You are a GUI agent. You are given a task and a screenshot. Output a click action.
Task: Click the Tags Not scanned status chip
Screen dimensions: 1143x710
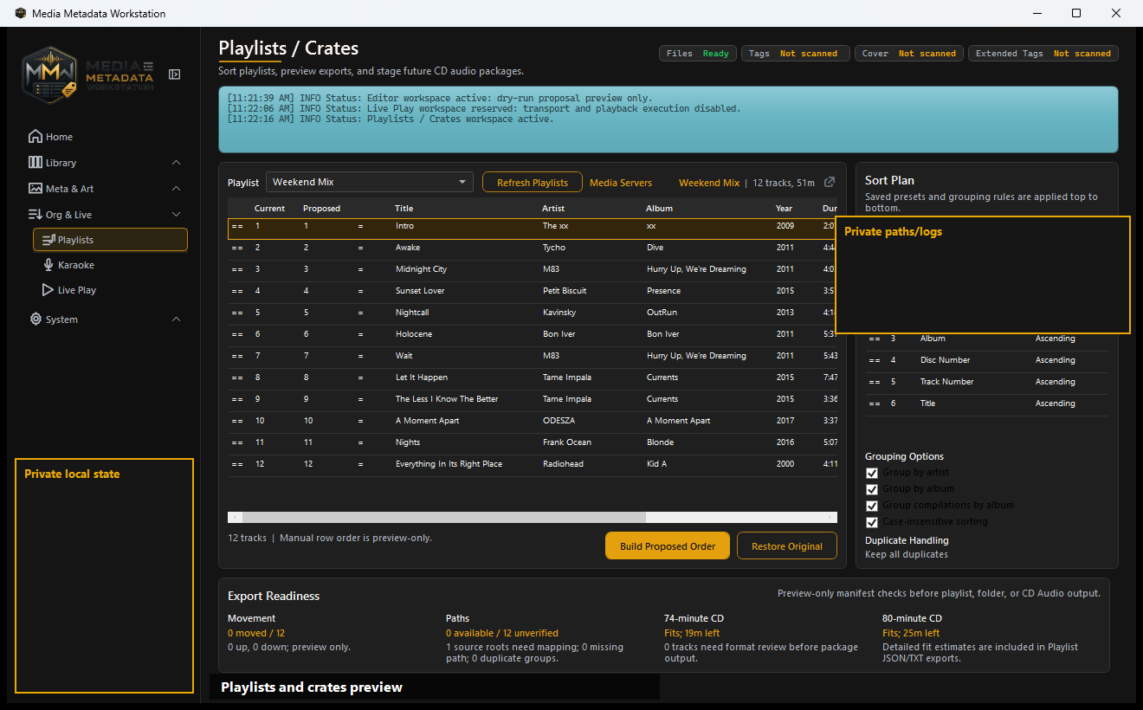(795, 54)
